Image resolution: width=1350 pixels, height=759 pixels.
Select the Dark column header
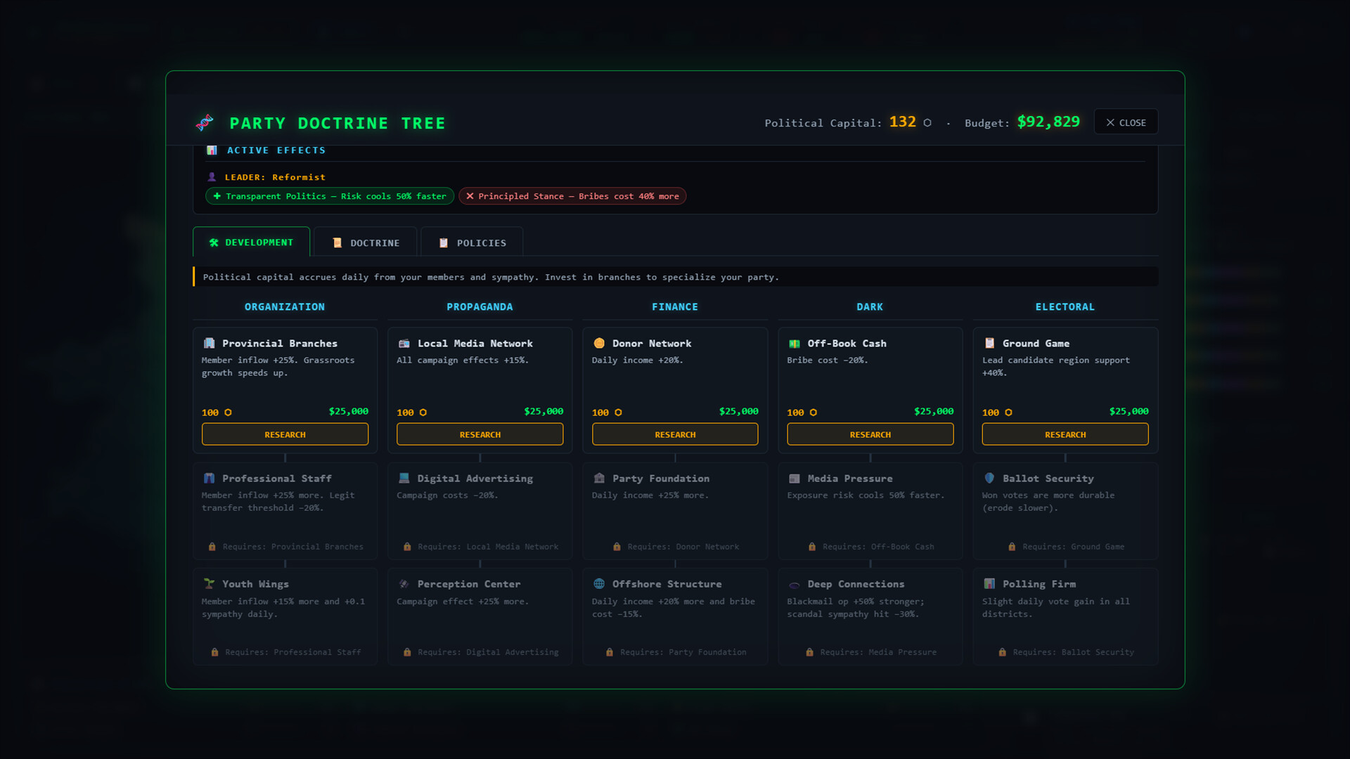click(870, 307)
